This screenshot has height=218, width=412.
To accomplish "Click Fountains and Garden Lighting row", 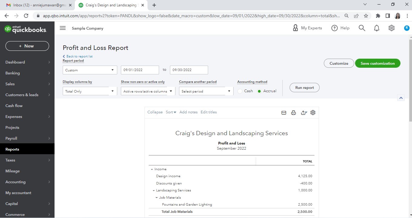I will click(x=231, y=205).
